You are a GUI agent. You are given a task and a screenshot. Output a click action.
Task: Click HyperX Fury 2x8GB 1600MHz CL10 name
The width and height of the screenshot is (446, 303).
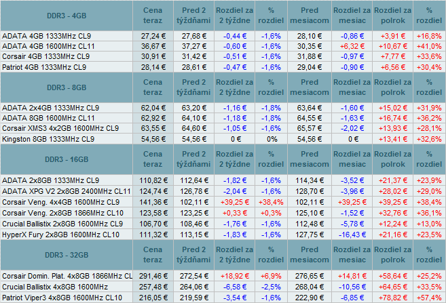[60, 235]
